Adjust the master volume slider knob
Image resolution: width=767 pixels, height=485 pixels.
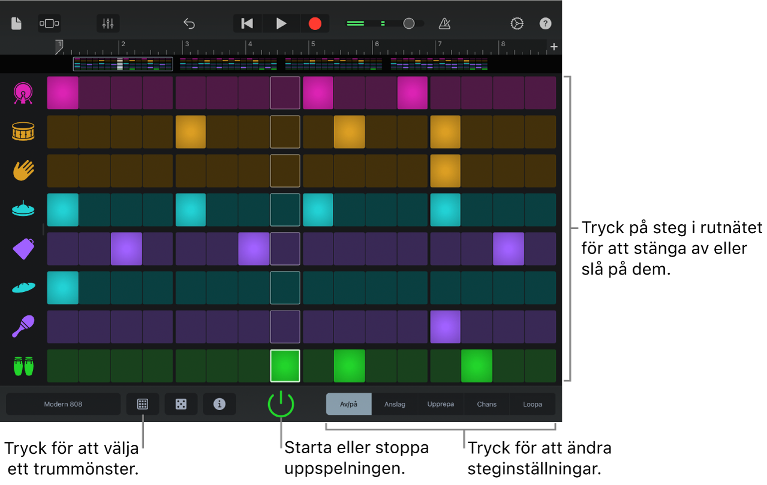pos(409,23)
